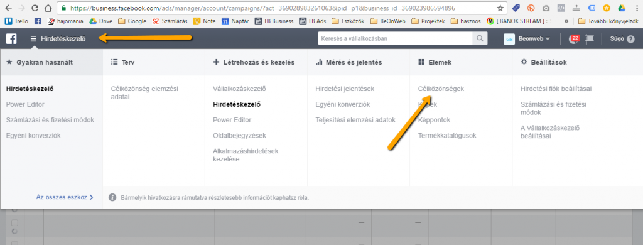Image resolution: width=643 pixels, height=245 pixels.
Task: Open the hasznos bookmarks folder
Action: 465,21
